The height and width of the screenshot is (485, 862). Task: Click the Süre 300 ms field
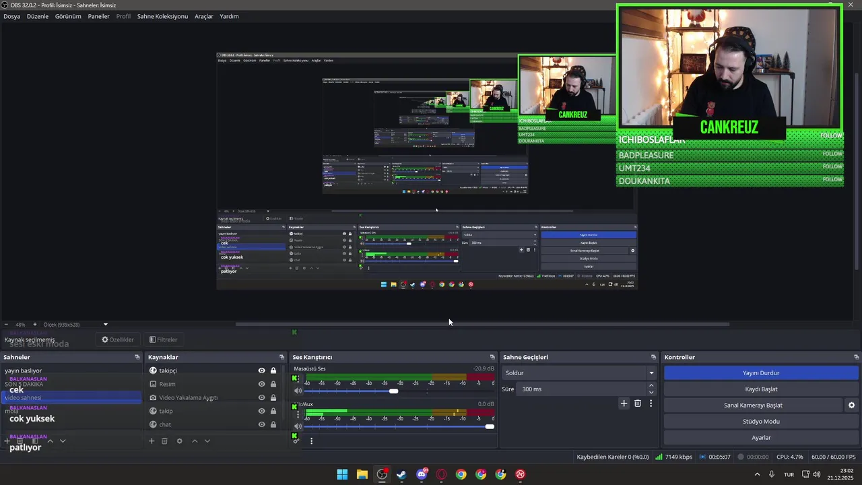point(582,389)
